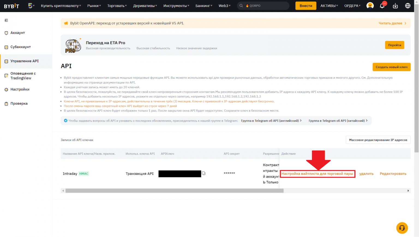Viewport: 419px width, 237px height.
Task: Click the right arrow of the table scrollbar
Action: (x=408, y=191)
